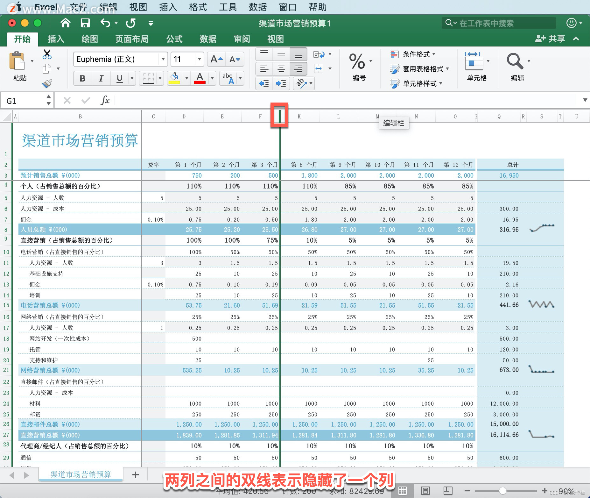Increase indent icon
This screenshot has width=590, height=498.
[281, 83]
